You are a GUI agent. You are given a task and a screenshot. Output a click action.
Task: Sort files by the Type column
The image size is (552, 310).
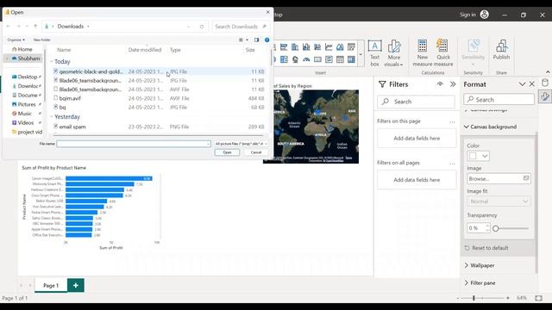pos(175,50)
